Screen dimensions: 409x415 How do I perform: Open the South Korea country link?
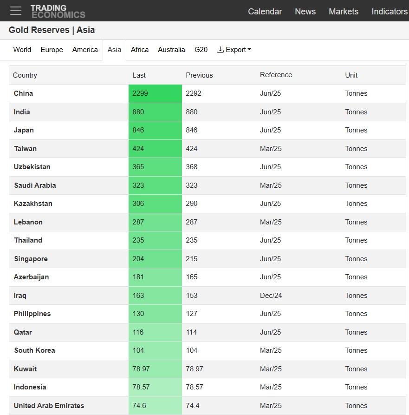(34, 350)
